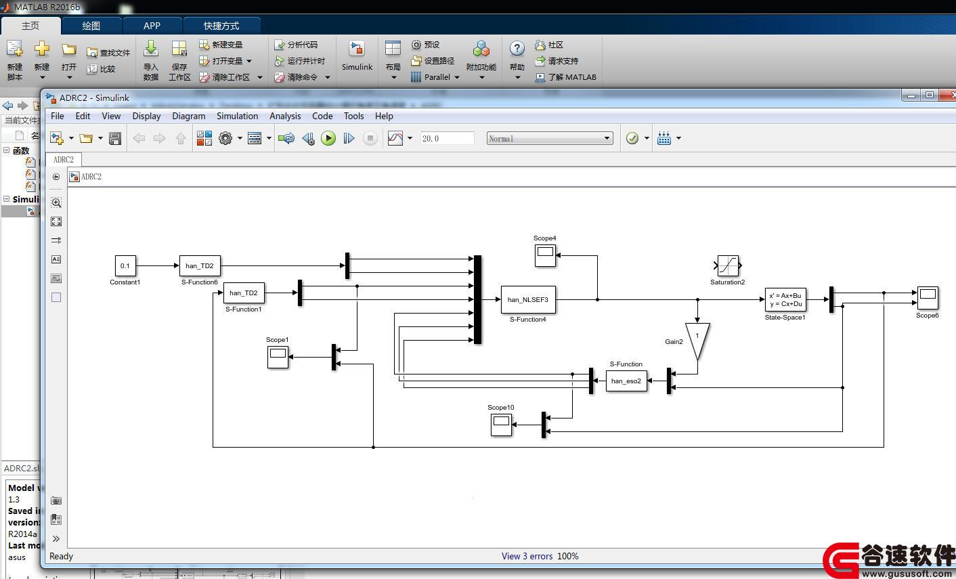Image resolution: width=956 pixels, height=579 pixels.
Task: Click MATLAB 保存工作区 icon
Action: click(179, 60)
